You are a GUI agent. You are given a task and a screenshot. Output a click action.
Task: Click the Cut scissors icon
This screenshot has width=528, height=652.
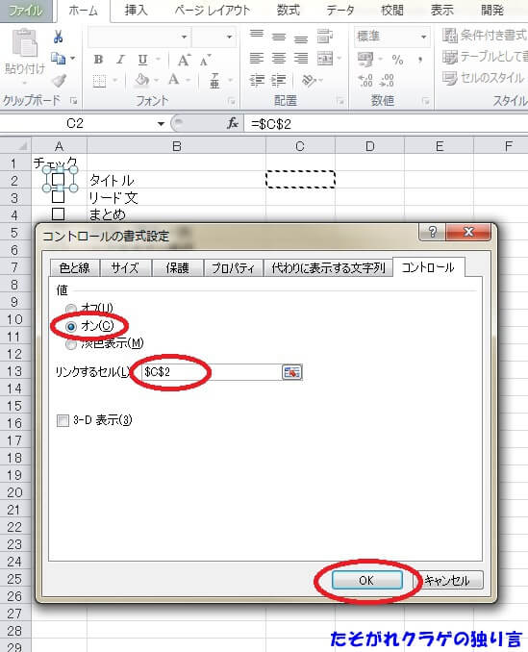click(59, 37)
